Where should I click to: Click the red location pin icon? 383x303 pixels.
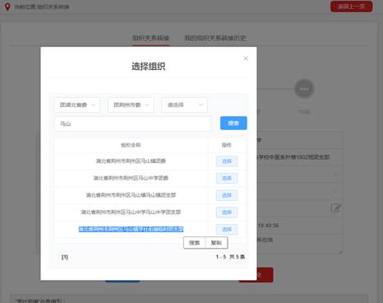point(7,7)
